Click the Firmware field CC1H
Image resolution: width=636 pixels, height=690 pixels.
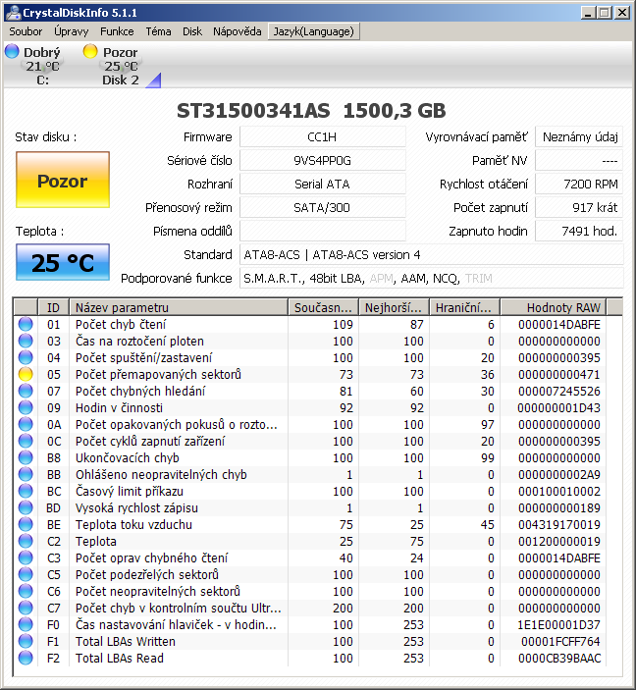pyautogui.click(x=322, y=137)
